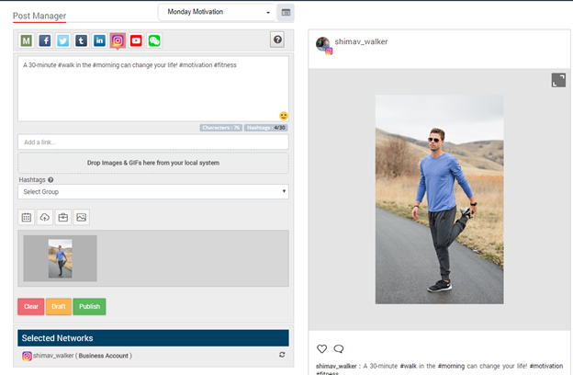
Task: Click the green M network icon
Action: click(27, 40)
